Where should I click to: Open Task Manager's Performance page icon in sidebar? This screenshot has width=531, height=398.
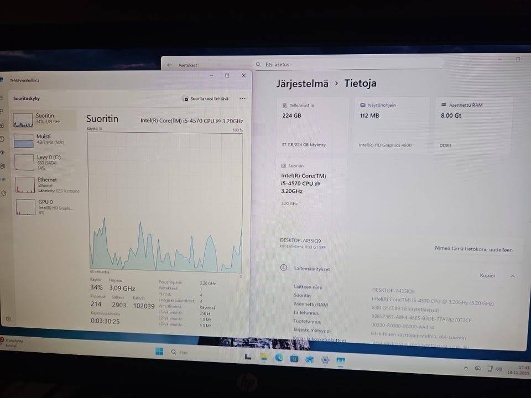[2, 125]
